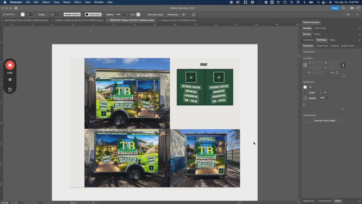This screenshot has width=362, height=204.
Task: Open Spotlight search in the menu bar
Action: pos(318,2)
